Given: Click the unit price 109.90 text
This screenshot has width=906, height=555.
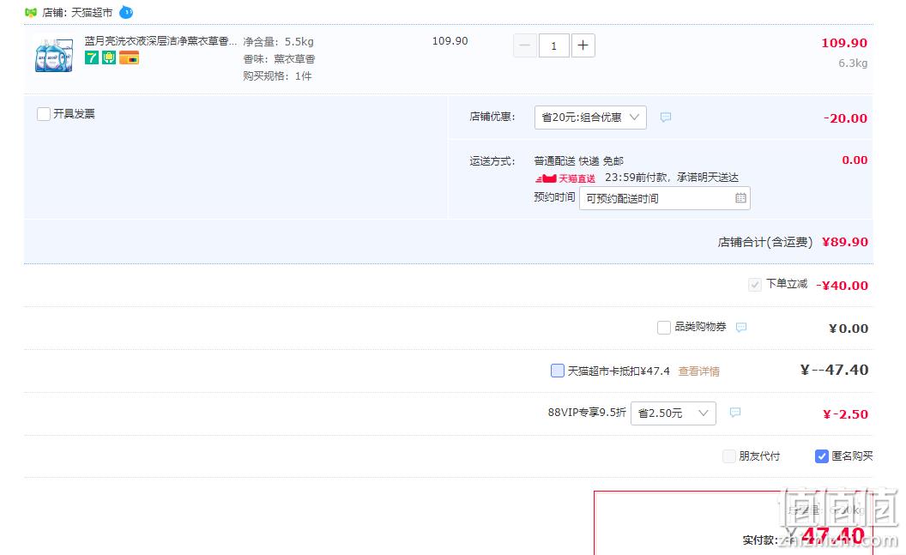Looking at the screenshot, I should coord(450,41).
